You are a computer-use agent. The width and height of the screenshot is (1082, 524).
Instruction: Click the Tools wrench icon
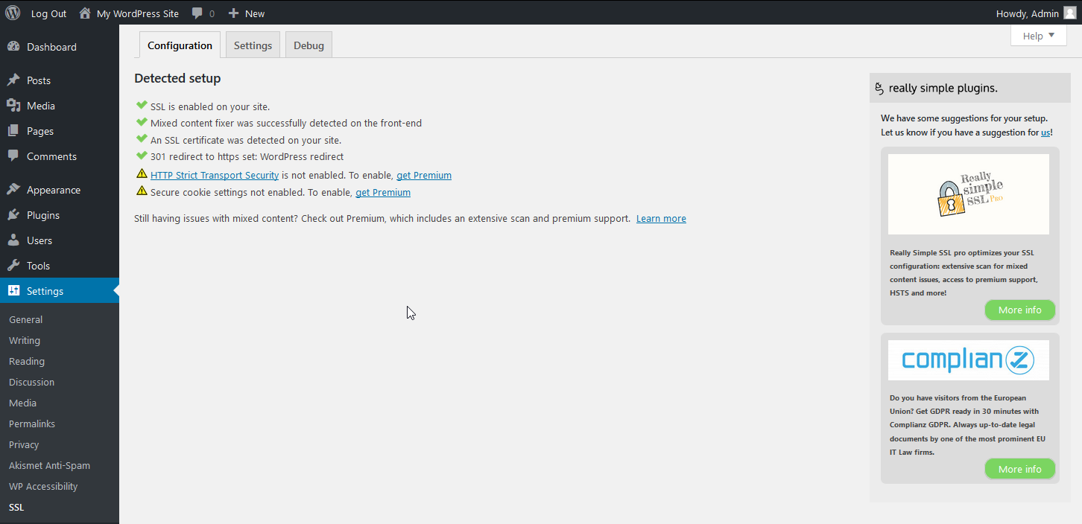[13, 266]
